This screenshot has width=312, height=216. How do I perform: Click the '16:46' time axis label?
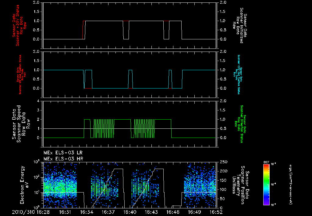coord(173,212)
